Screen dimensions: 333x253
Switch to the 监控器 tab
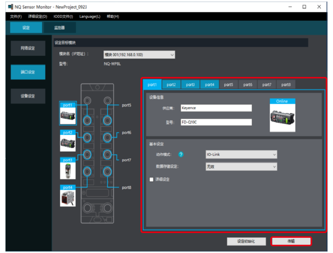(60, 28)
